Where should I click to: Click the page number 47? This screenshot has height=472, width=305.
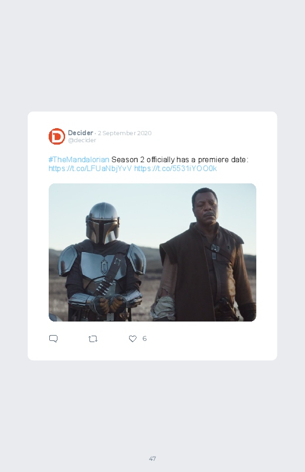[152, 458]
